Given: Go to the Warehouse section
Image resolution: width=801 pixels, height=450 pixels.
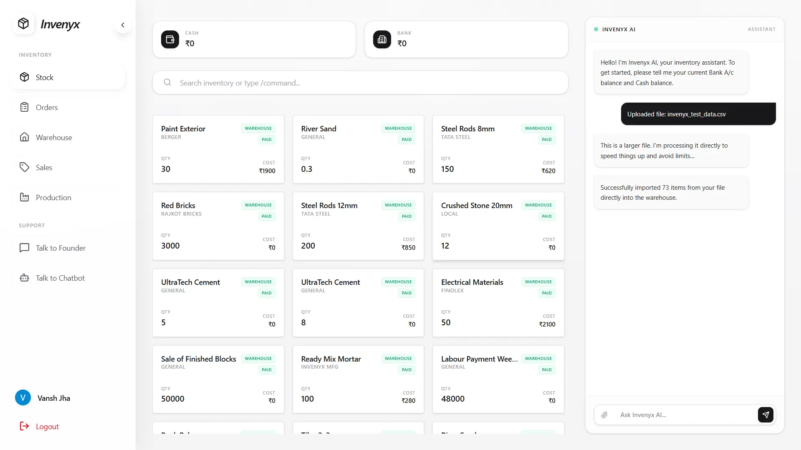Looking at the screenshot, I should coord(69,137).
